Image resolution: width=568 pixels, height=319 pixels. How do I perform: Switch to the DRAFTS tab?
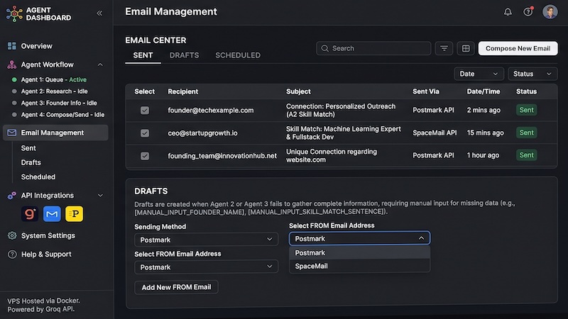coord(184,55)
